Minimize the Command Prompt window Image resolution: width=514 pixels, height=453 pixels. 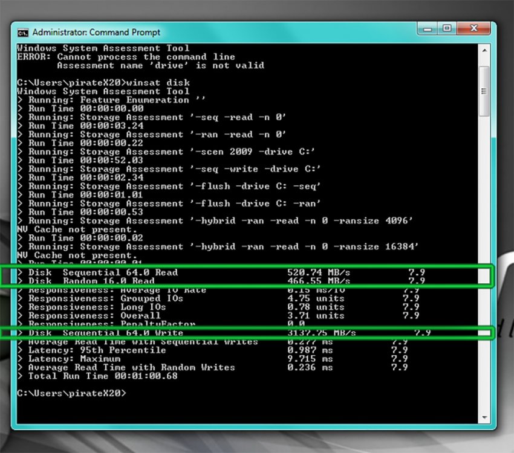[428, 29]
